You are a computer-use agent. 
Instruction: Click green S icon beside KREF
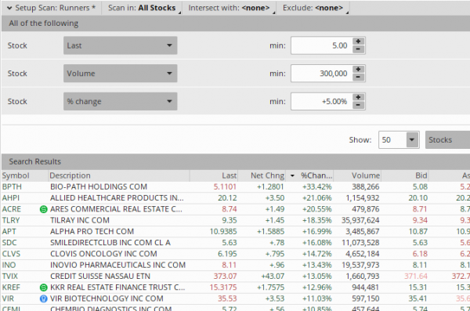tap(43, 287)
